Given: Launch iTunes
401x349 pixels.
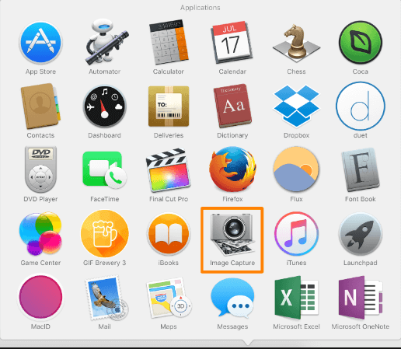Looking at the screenshot, I should (x=296, y=234).
